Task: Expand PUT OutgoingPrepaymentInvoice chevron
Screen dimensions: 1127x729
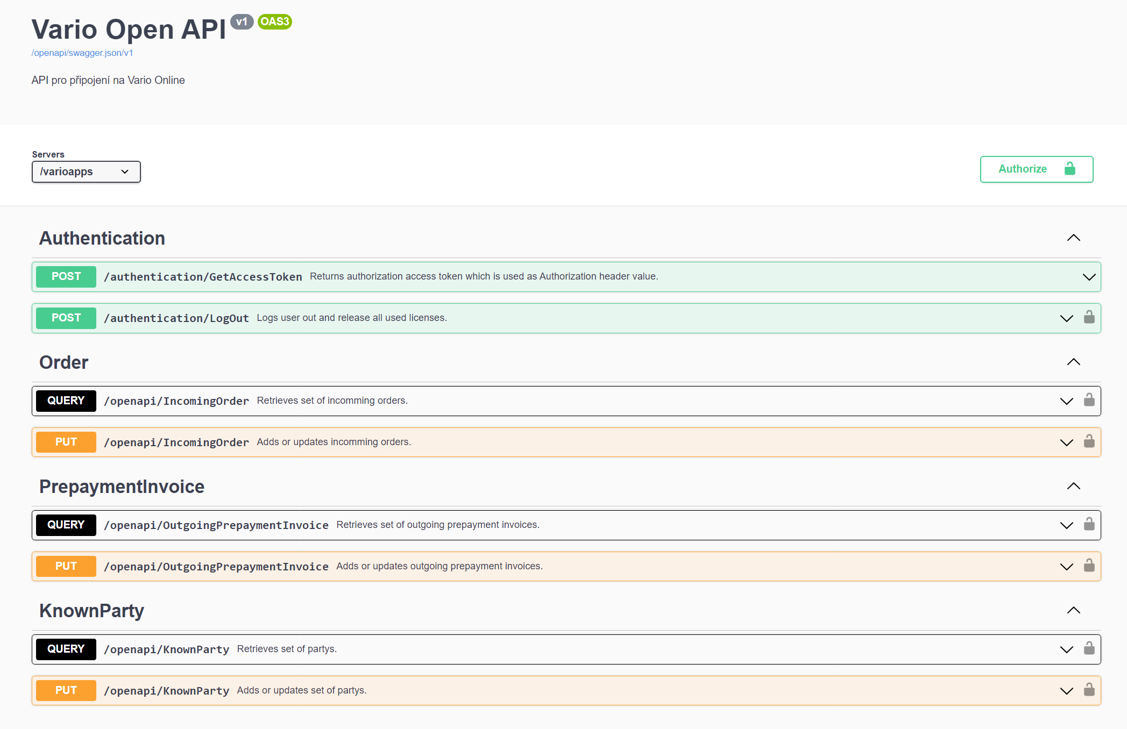Action: (x=1066, y=567)
